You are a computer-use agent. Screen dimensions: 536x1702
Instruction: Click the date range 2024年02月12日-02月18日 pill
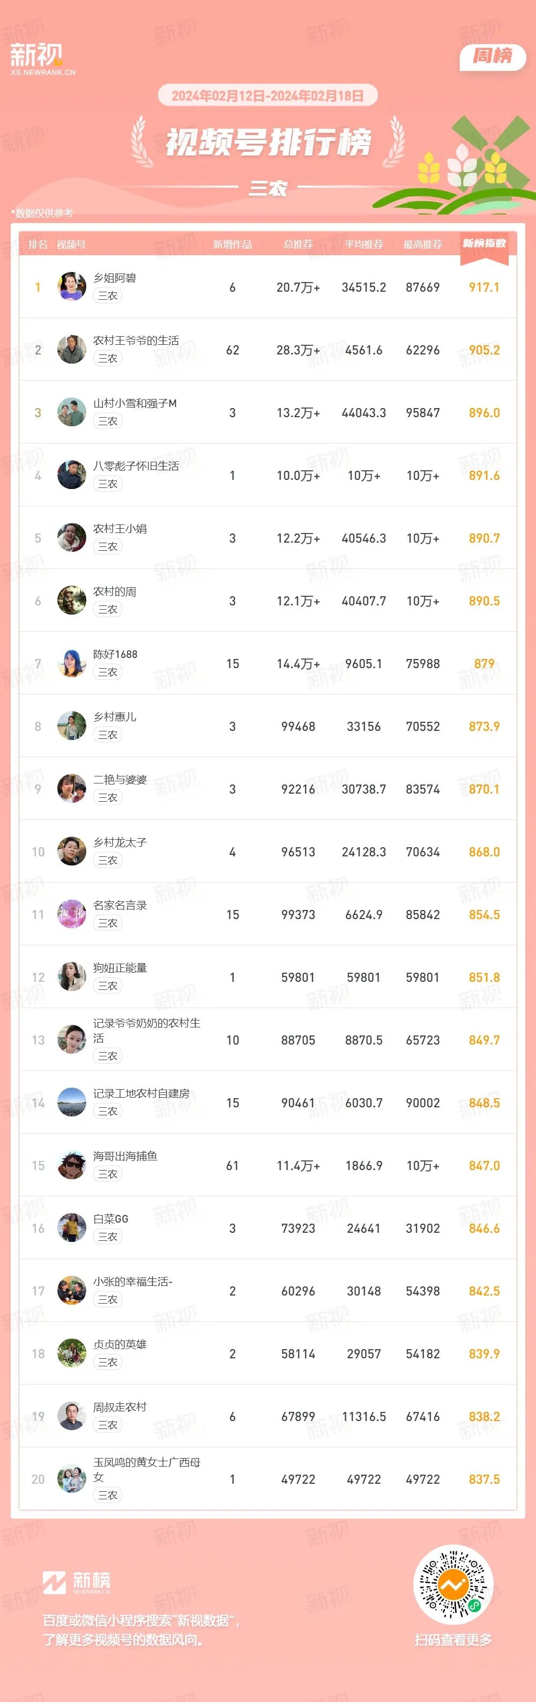[x=268, y=96]
